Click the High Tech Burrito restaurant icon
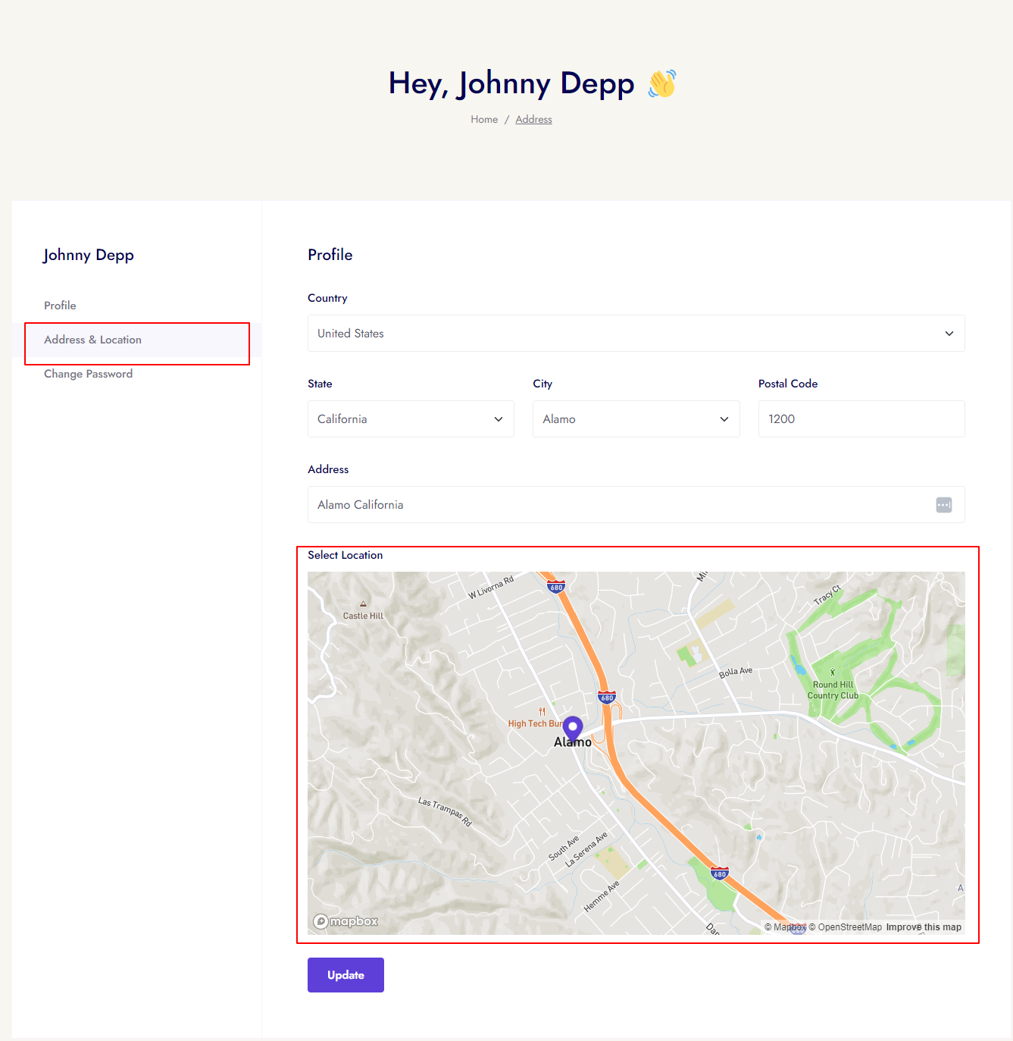Viewport: 1013px width, 1041px height. pos(542,711)
